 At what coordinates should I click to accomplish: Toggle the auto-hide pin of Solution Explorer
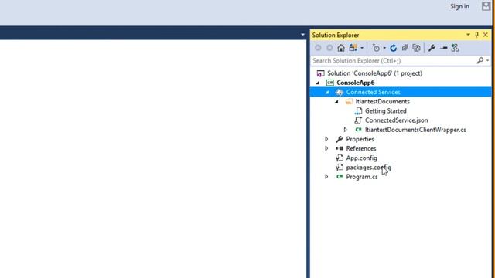(476, 35)
